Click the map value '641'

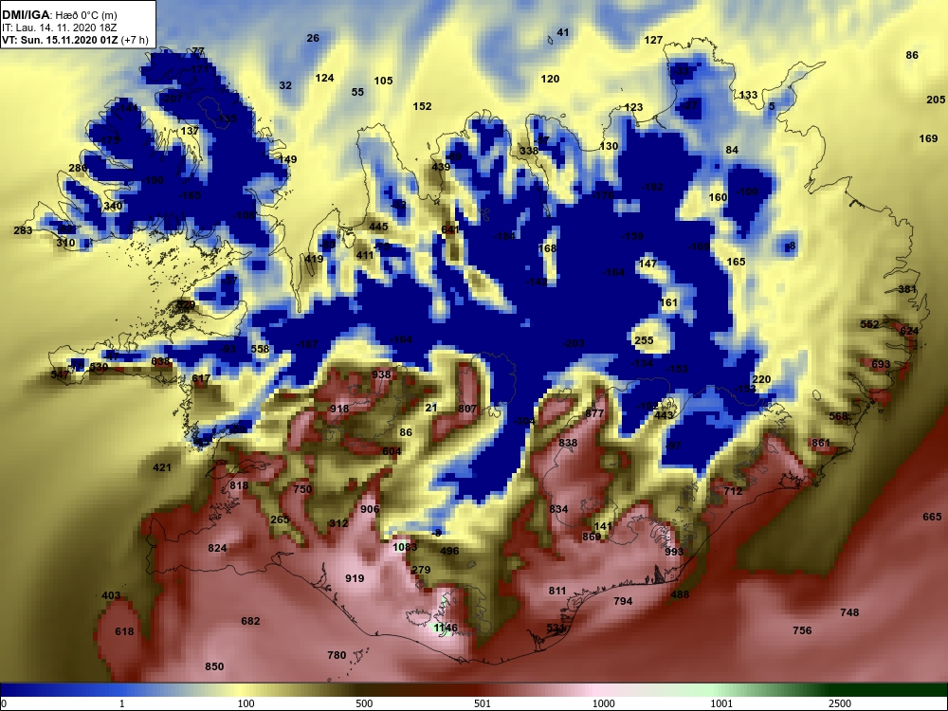(450, 229)
